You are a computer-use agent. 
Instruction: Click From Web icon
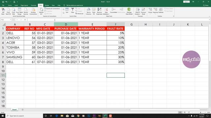pos(14,11)
